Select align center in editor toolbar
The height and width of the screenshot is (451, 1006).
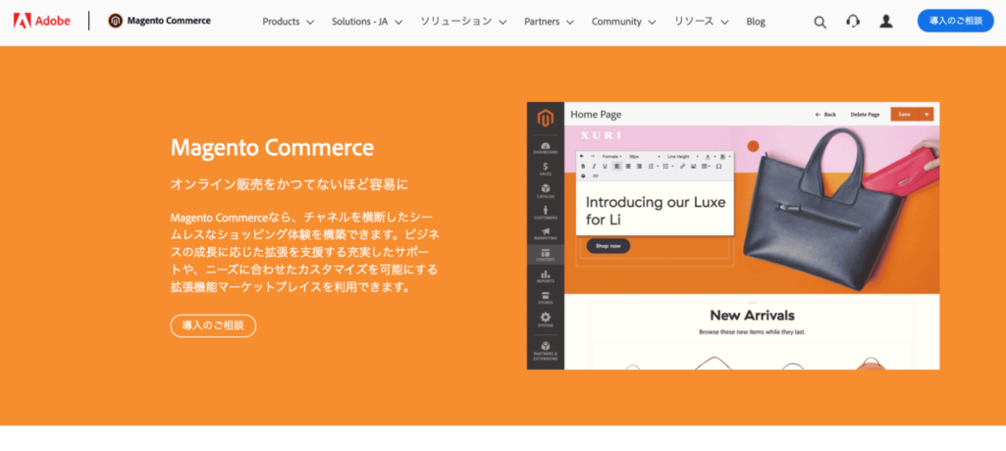(628, 166)
